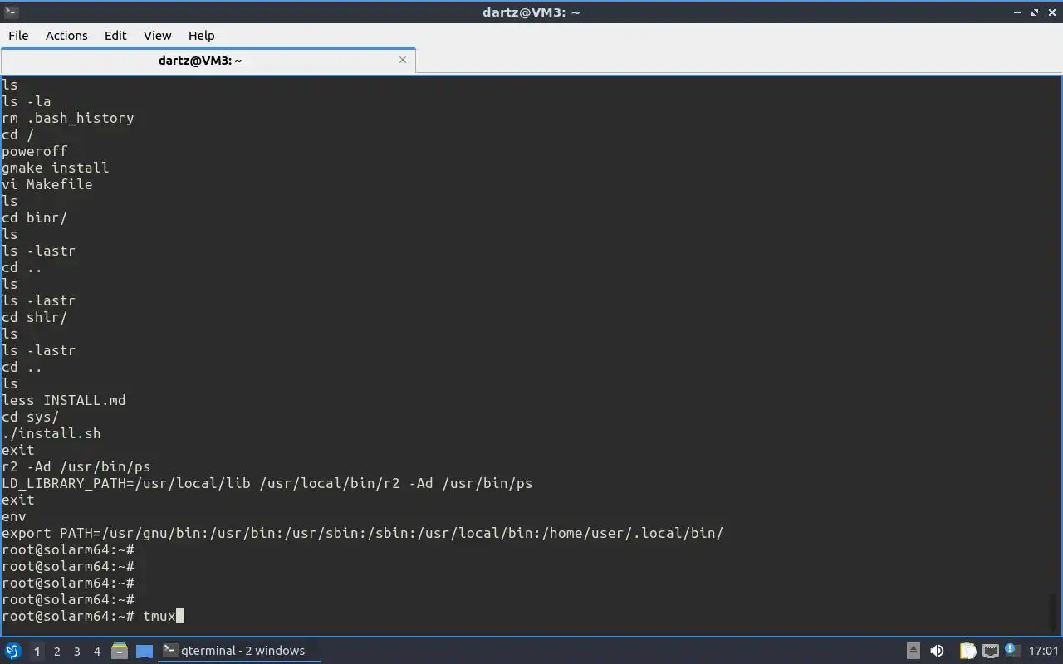The width and height of the screenshot is (1063, 664).
Task: Click the 'cd /' line
Action: (18, 134)
